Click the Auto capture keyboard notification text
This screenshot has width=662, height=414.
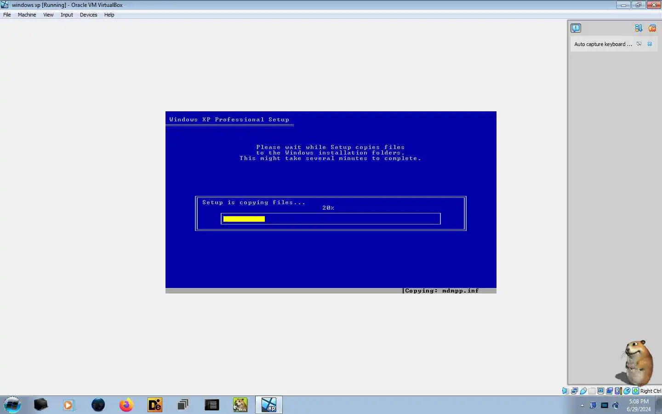coord(603,44)
